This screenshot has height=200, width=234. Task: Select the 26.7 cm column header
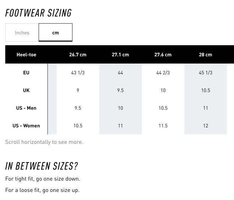click(x=78, y=55)
